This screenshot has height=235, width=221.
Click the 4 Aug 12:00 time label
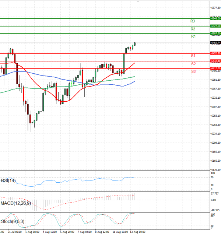point(50,232)
